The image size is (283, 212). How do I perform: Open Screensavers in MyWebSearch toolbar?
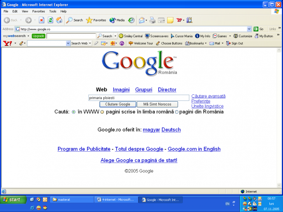pyautogui.click(x=157, y=36)
